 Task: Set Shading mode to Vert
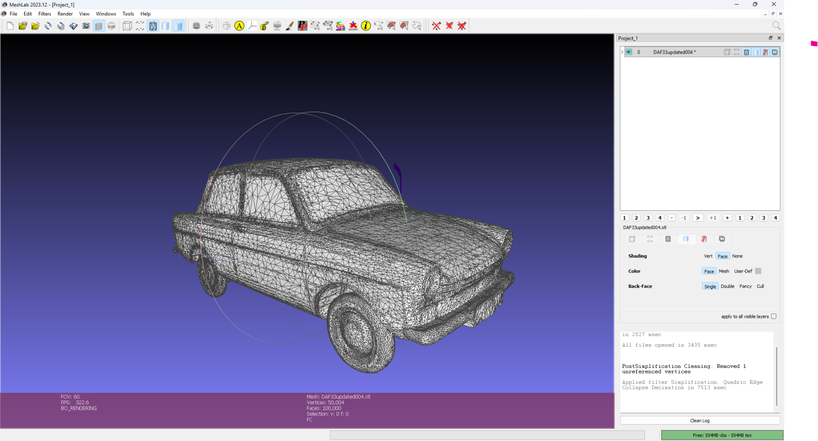point(708,256)
